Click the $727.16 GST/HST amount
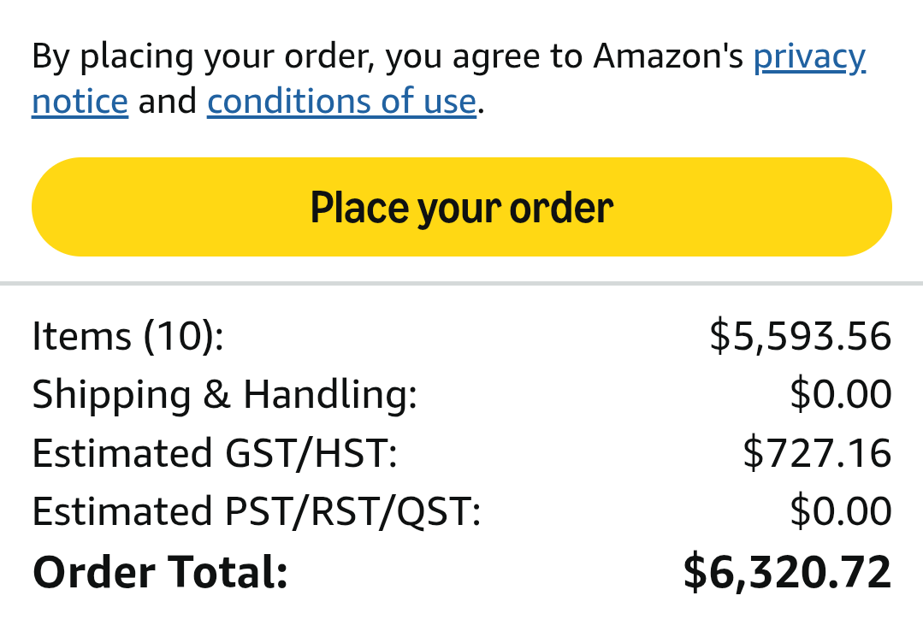 pos(817,453)
